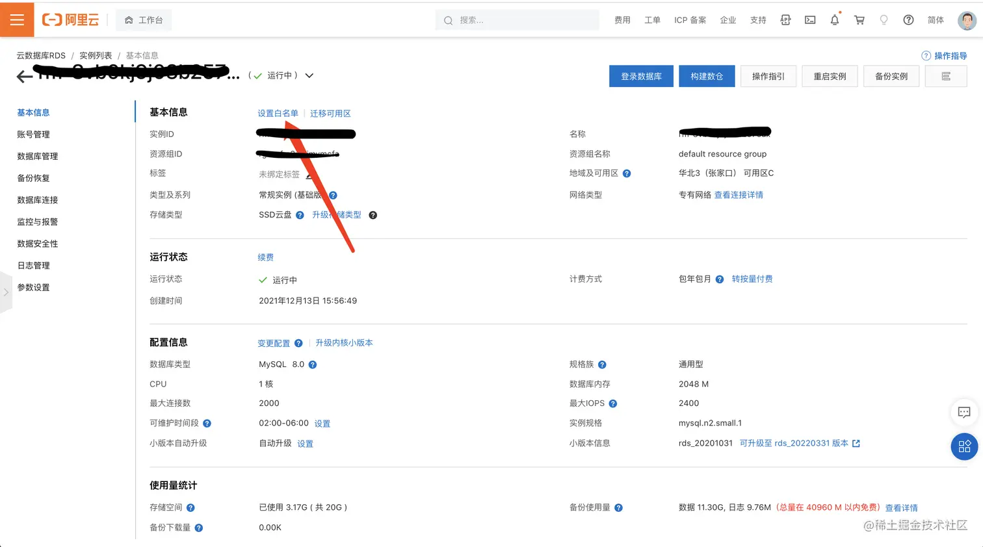Collapse the sidebar with the left-edge chevron
983x547 pixels.
point(6,292)
